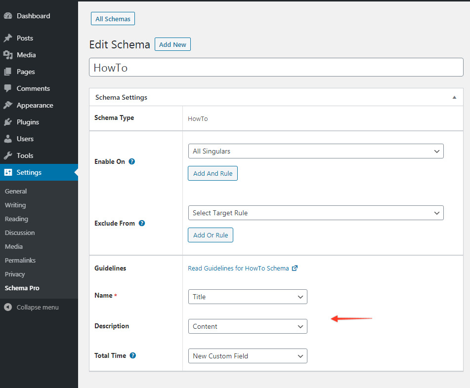Image resolution: width=470 pixels, height=388 pixels.
Task: Open the Select Target Rule dropdown
Action: click(315, 213)
